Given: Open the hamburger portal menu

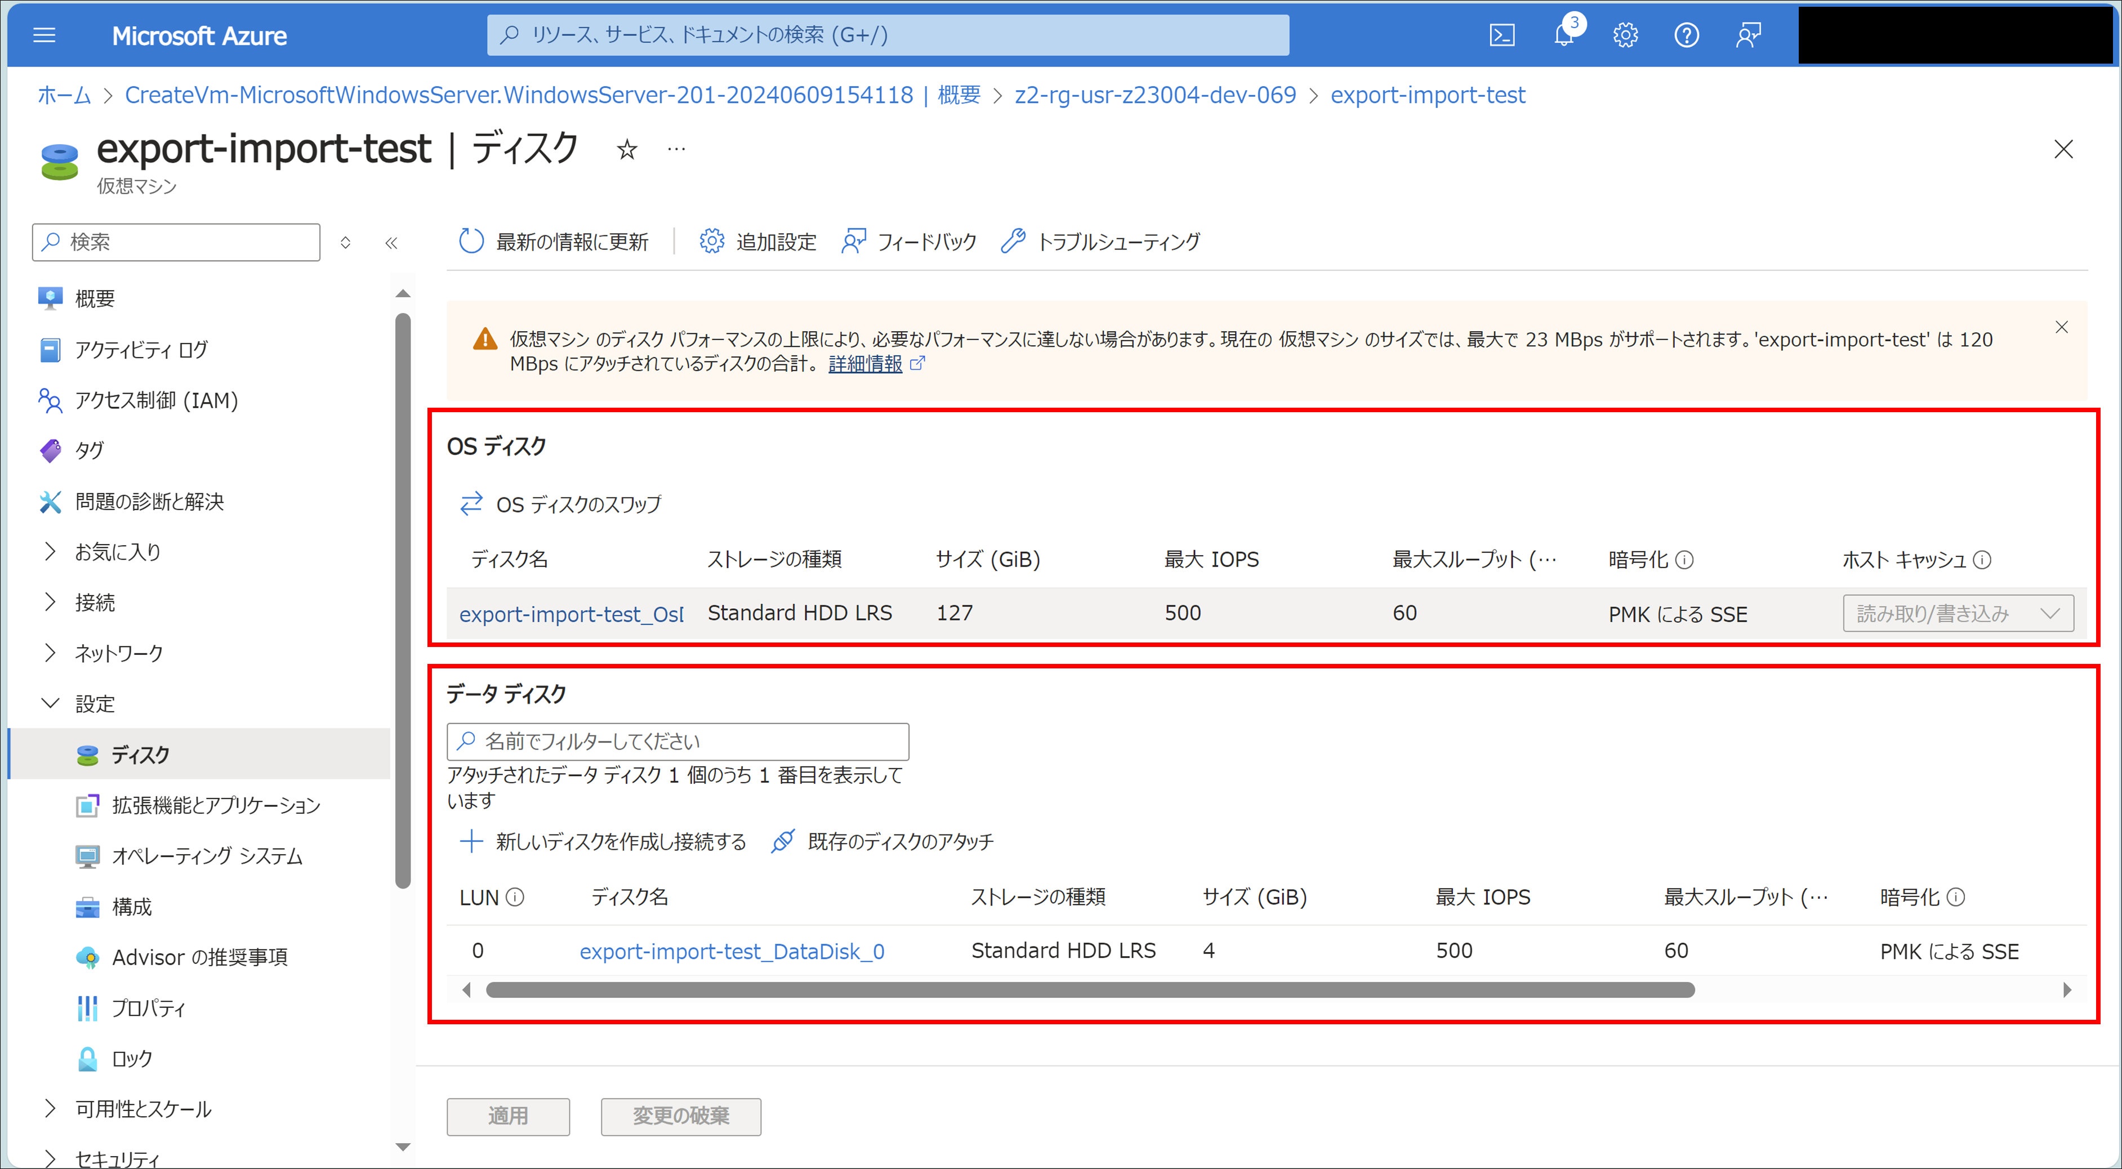Looking at the screenshot, I should 44,35.
